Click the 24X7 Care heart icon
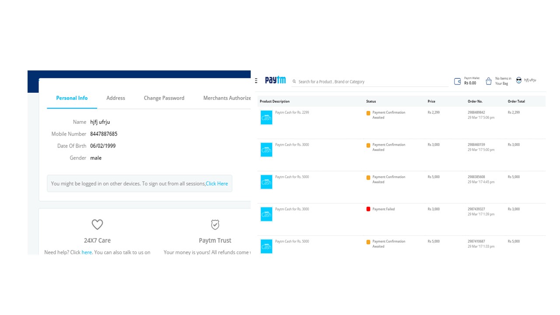The width and height of the screenshot is (560, 315). (x=97, y=224)
